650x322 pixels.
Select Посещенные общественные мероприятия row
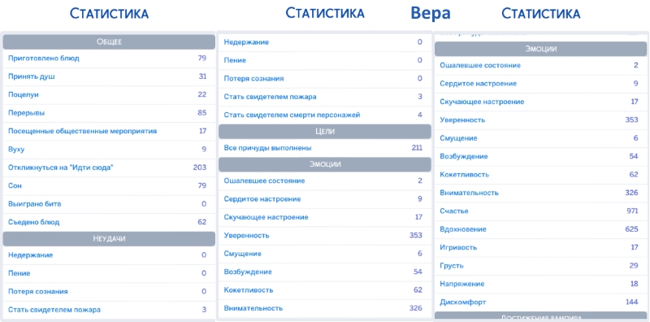pyautogui.click(x=109, y=132)
